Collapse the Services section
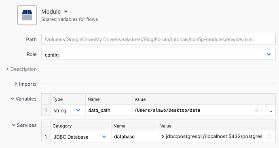 (x=14, y=125)
